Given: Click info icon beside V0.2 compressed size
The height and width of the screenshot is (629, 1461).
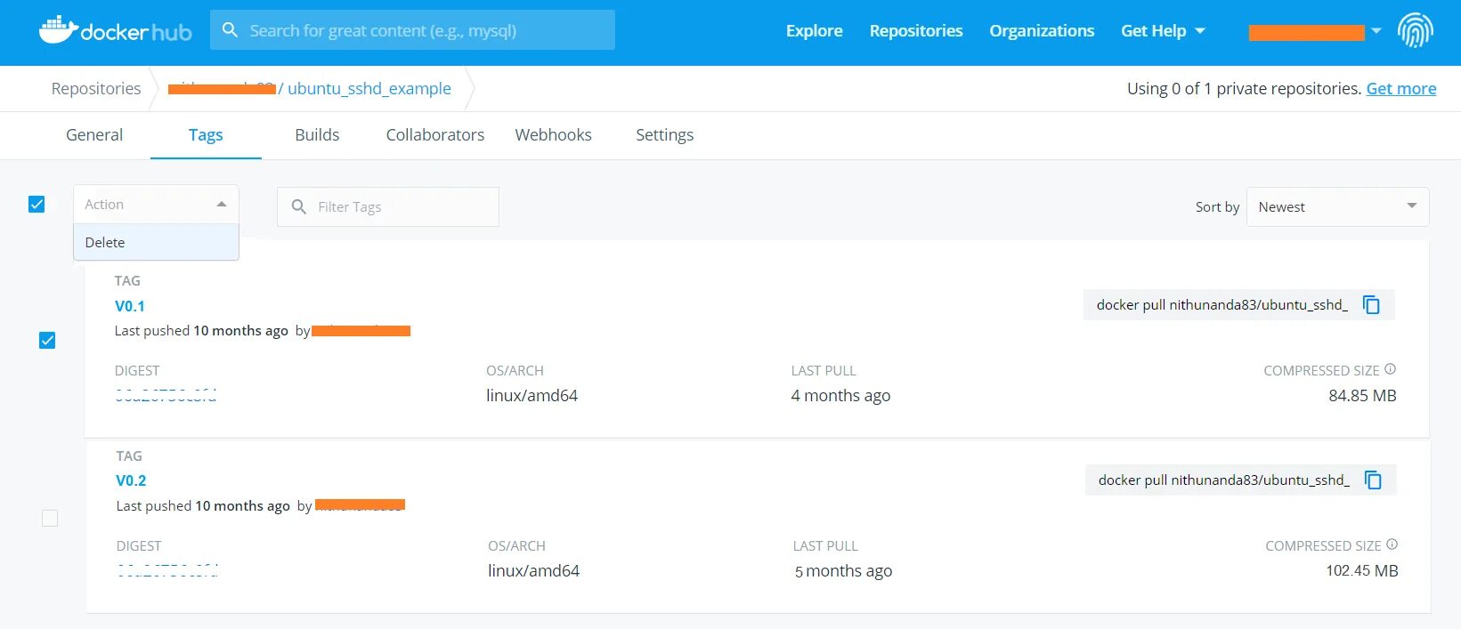Looking at the screenshot, I should tap(1392, 544).
